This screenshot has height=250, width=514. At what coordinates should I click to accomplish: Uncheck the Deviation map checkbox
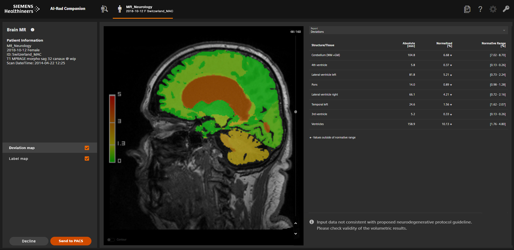87,148
